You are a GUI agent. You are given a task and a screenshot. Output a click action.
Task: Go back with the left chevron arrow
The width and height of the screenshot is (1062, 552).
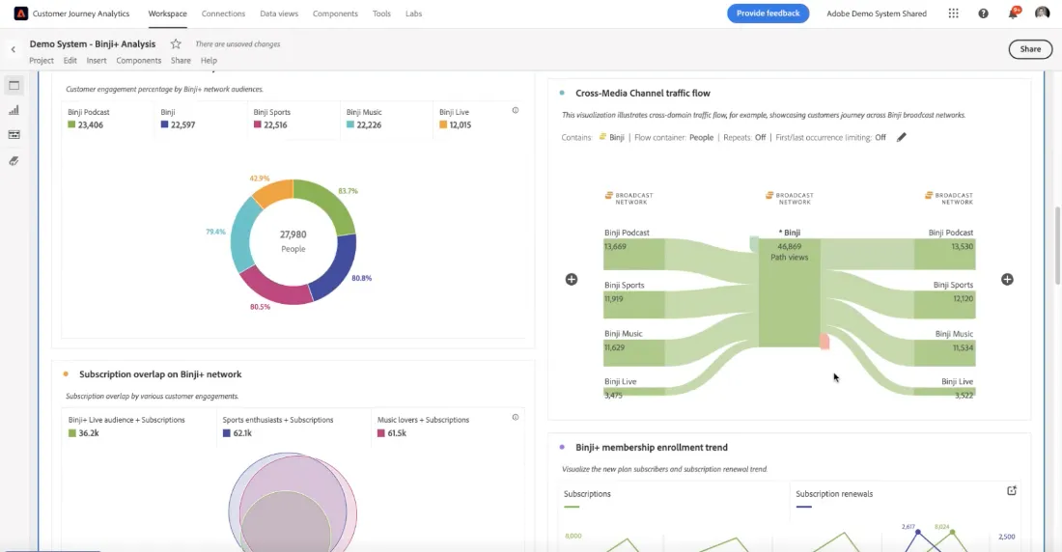tap(13, 49)
